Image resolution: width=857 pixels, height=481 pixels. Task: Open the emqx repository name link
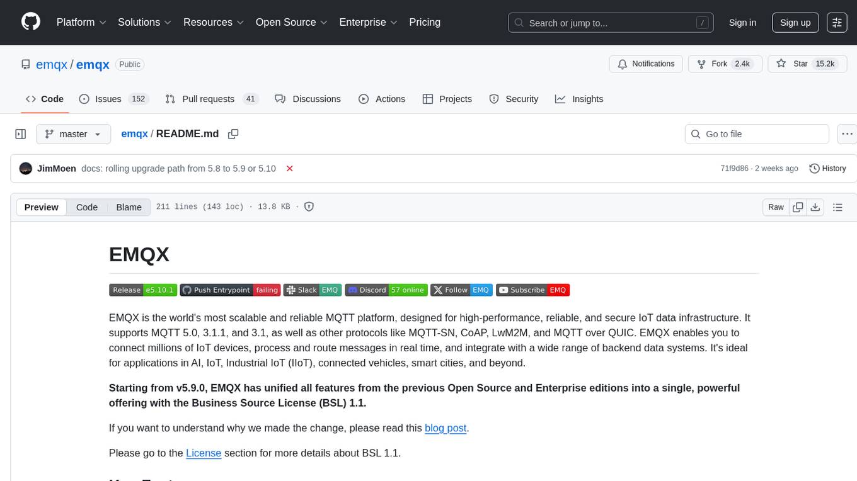tap(93, 64)
